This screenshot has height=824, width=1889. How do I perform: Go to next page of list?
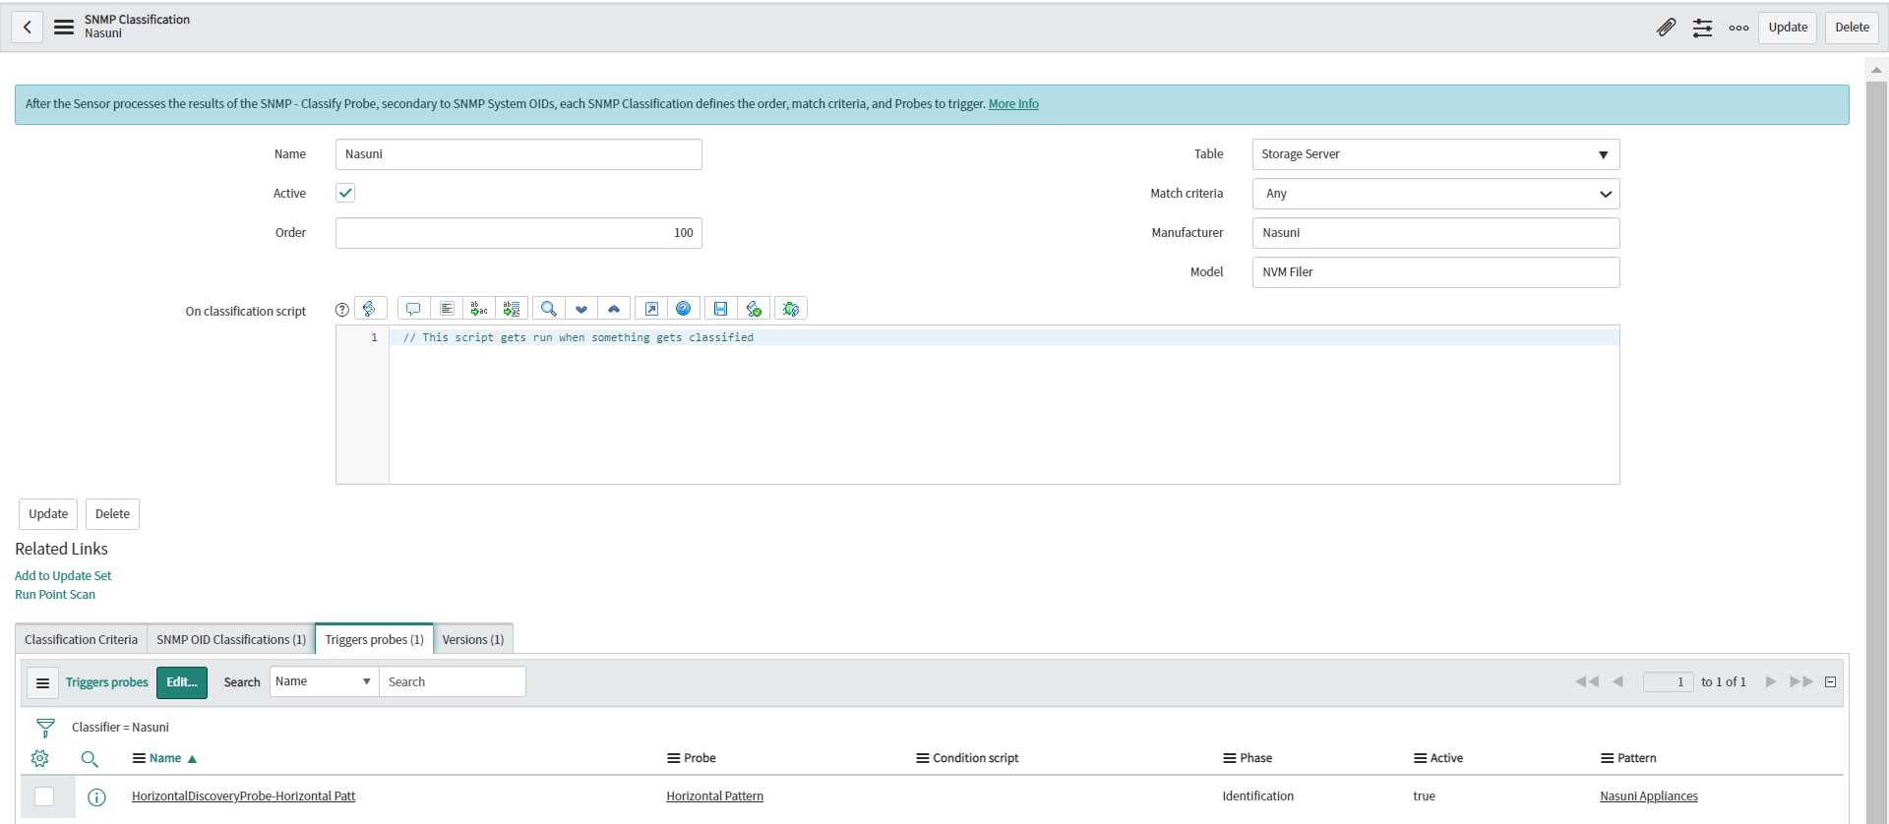click(x=1770, y=681)
